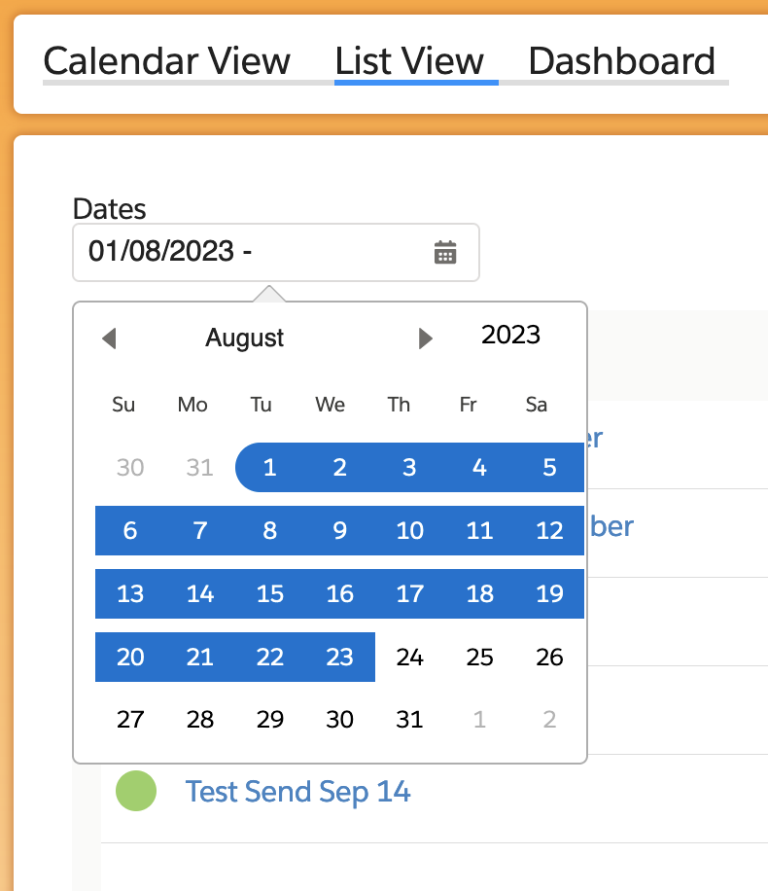This screenshot has width=768, height=891.
Task: Select September 2 greyed date
Action: coord(549,720)
